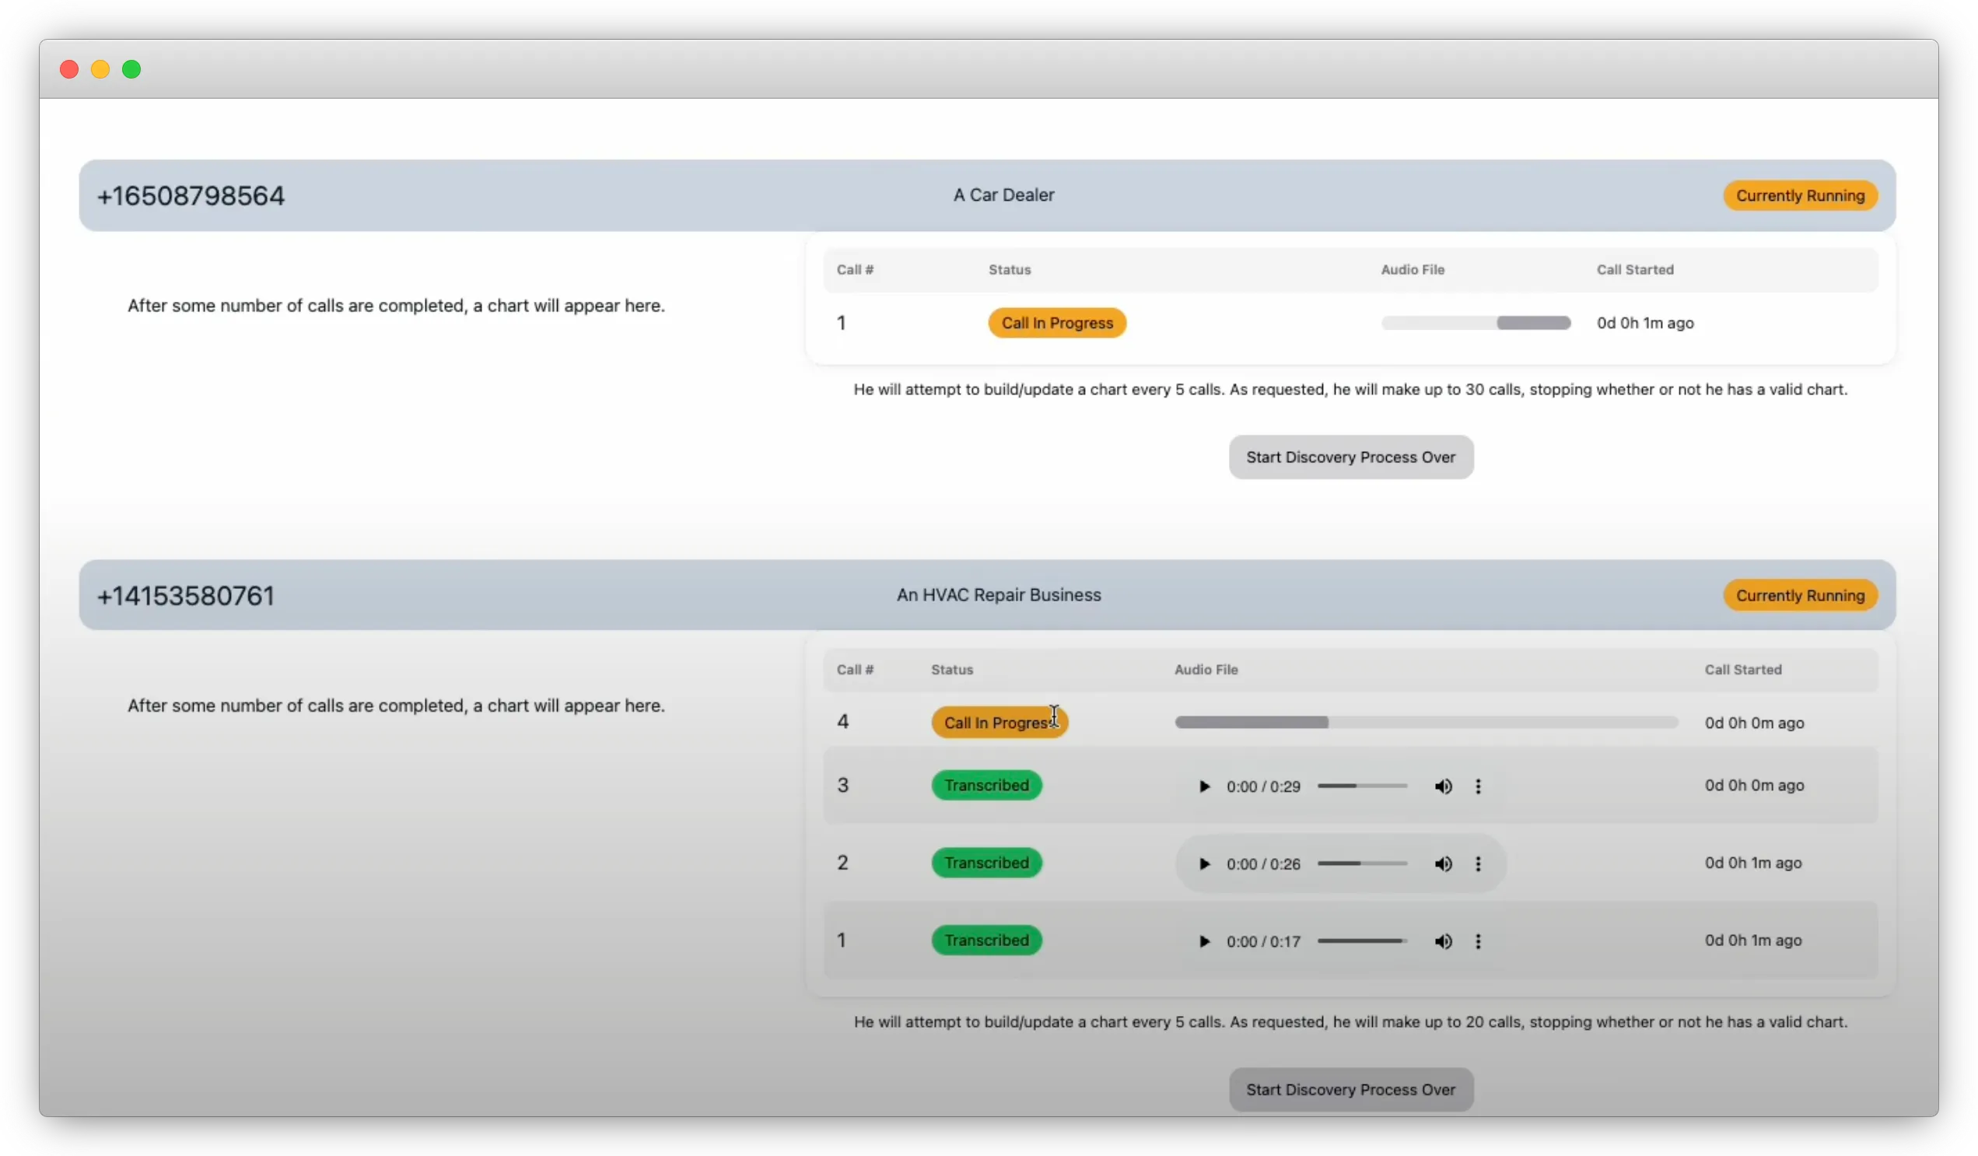The width and height of the screenshot is (1978, 1156).
Task: Click the Transcribed badge for call 2
Action: point(985,863)
